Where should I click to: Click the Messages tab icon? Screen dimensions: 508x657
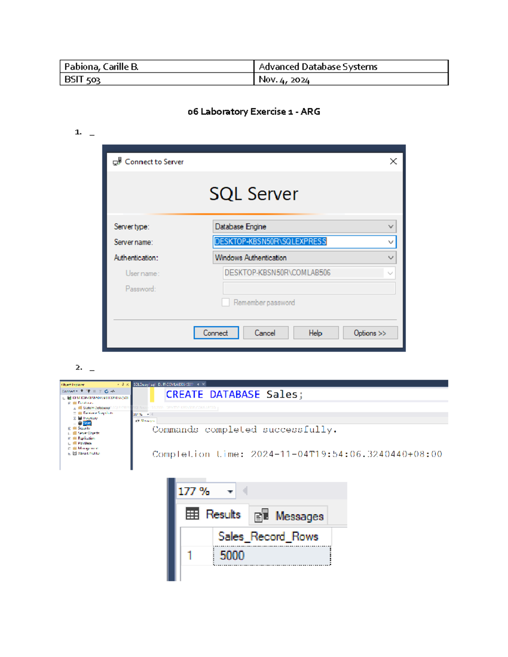(261, 515)
